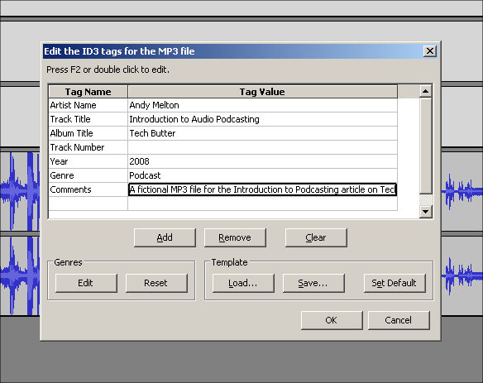The height and width of the screenshot is (383, 483).
Task: Save the tag template
Action: 313,283
